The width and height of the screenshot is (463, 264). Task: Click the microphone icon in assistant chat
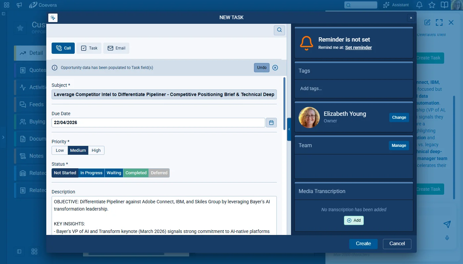click(x=447, y=238)
